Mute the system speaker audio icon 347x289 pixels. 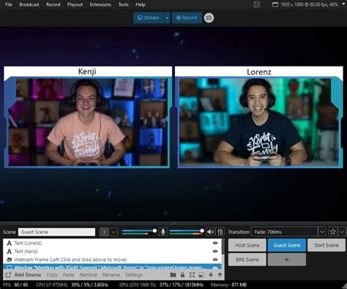tap(210, 232)
